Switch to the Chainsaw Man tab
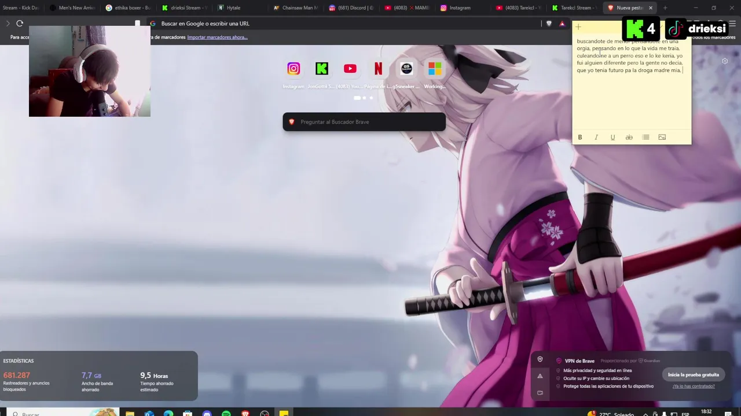The height and width of the screenshot is (416, 741). tap(296, 8)
